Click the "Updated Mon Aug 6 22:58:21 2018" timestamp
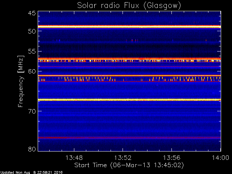 [x=32, y=173]
